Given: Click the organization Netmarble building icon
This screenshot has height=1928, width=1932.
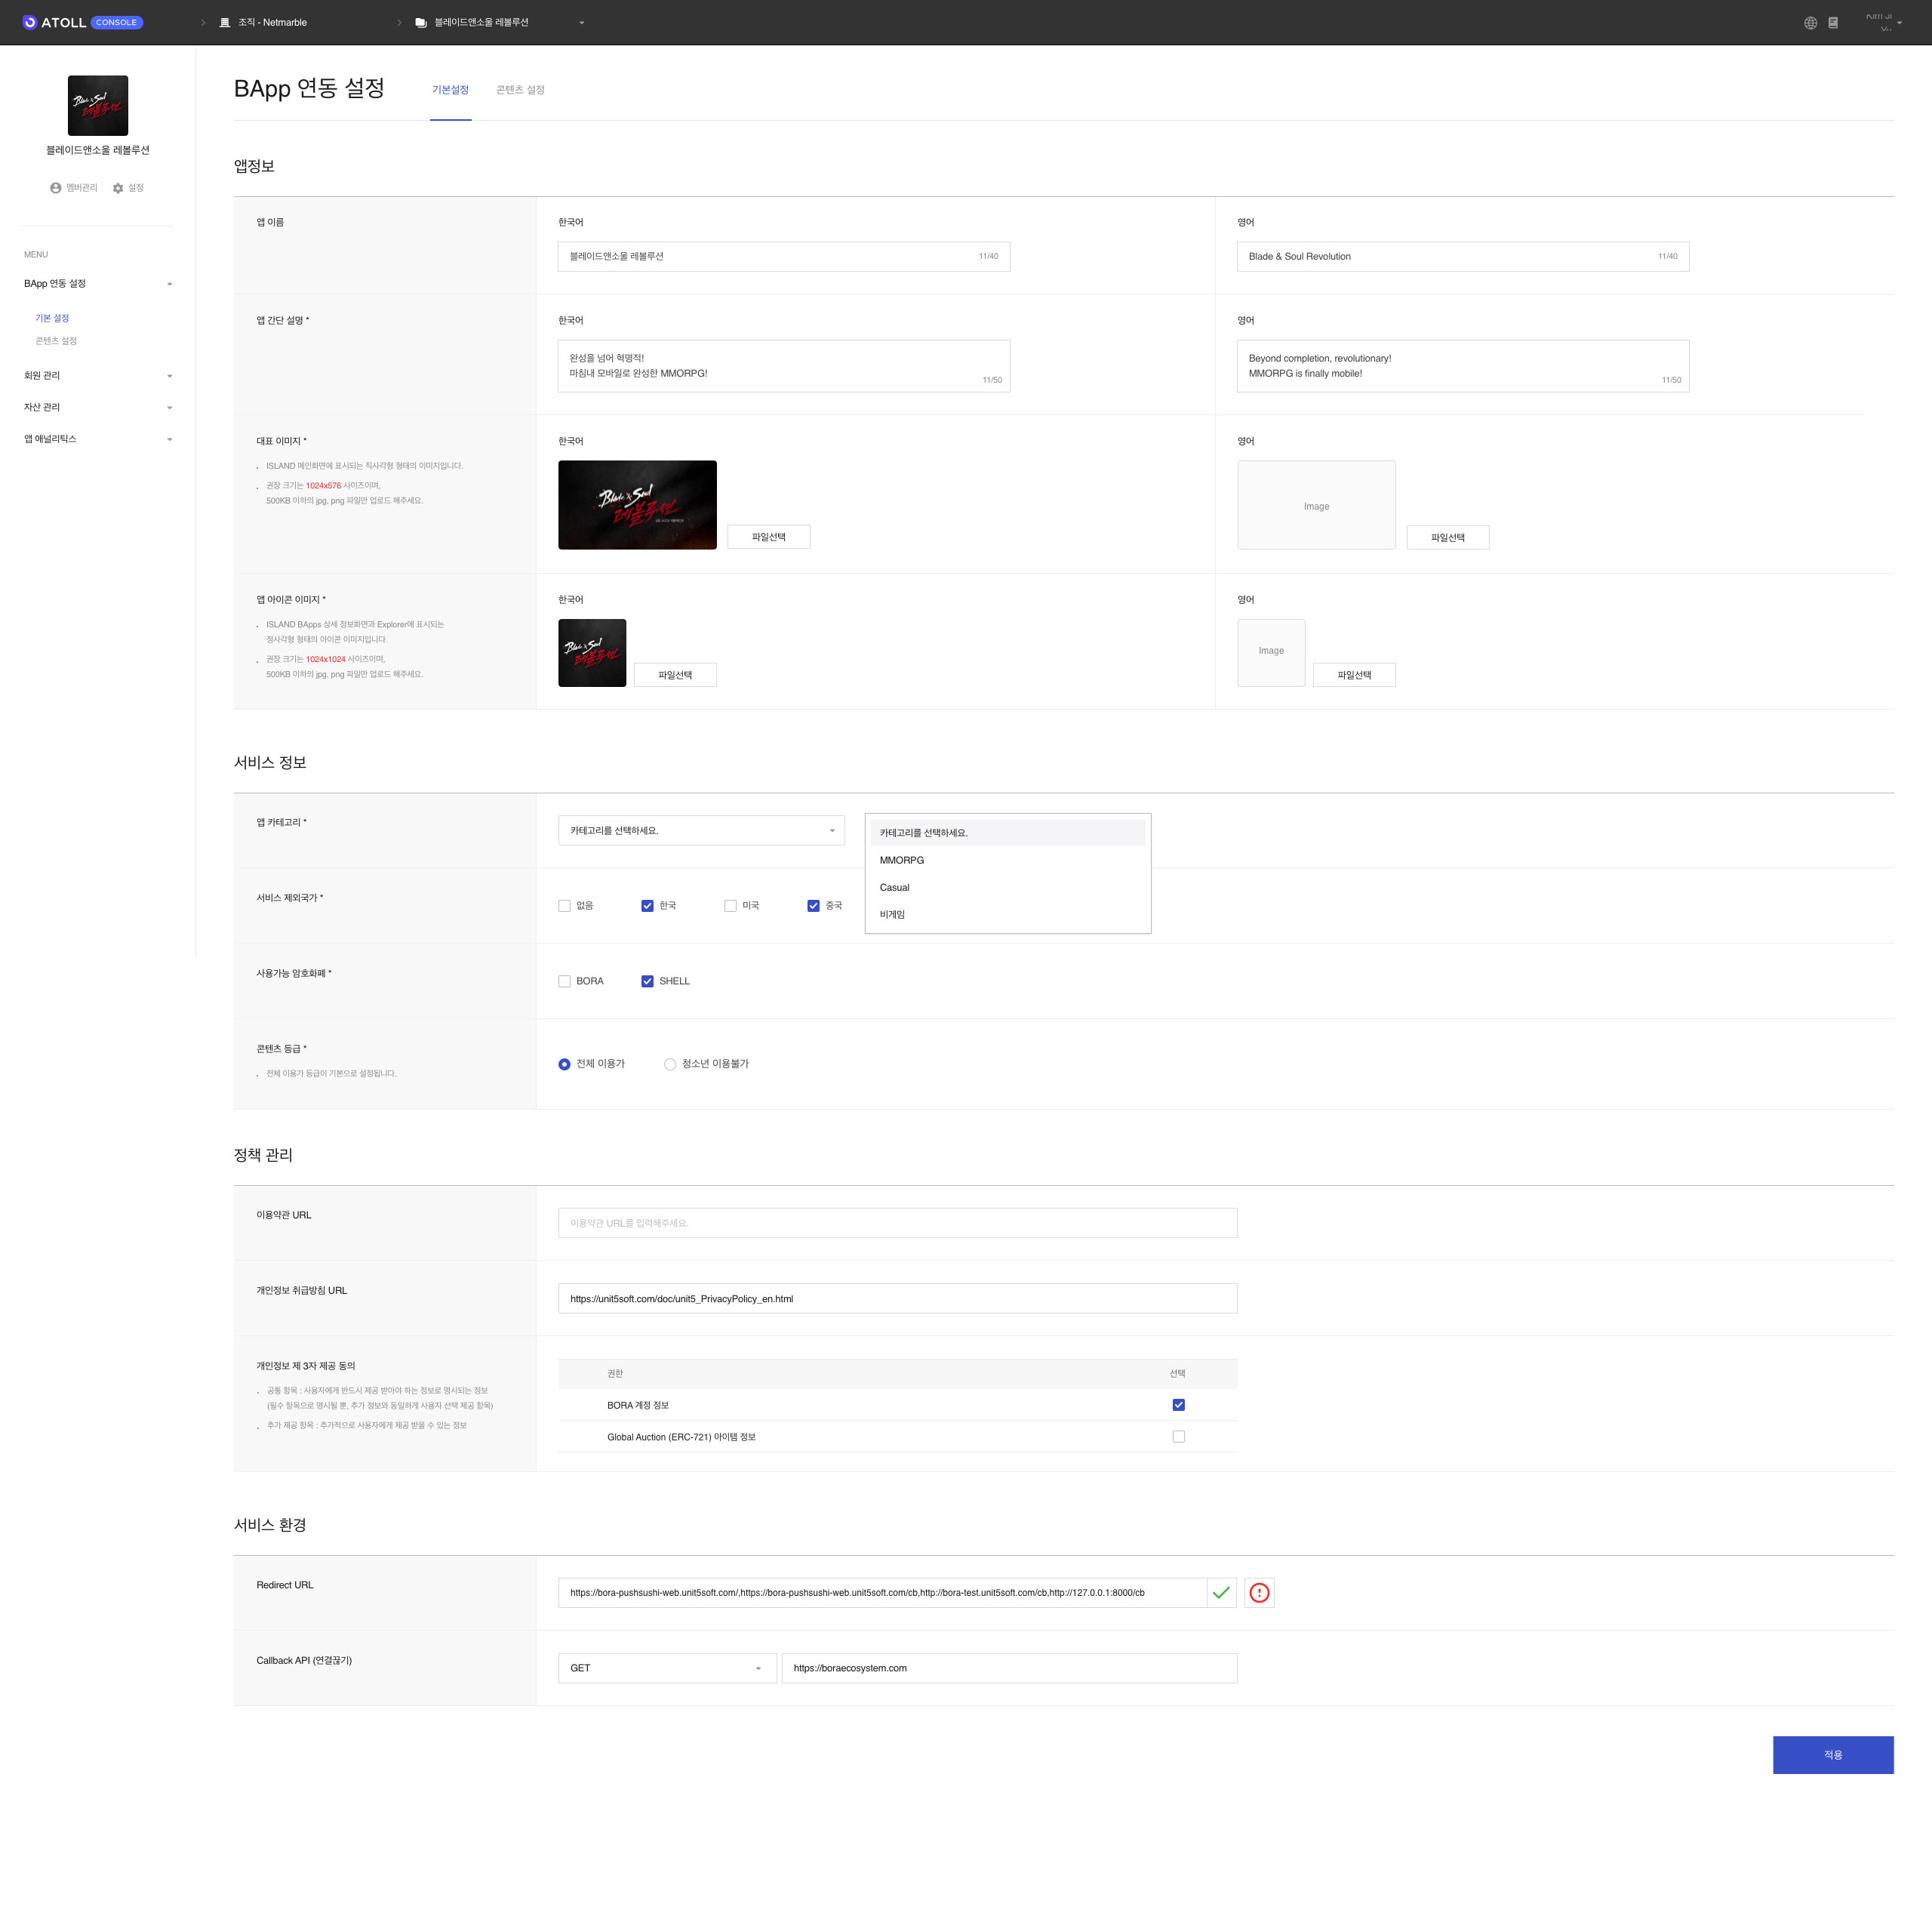Looking at the screenshot, I should tap(225, 22).
